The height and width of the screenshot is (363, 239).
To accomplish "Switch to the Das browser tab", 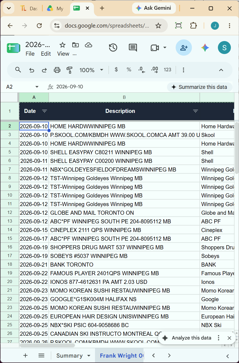I will pyautogui.click(x=29, y=8).
